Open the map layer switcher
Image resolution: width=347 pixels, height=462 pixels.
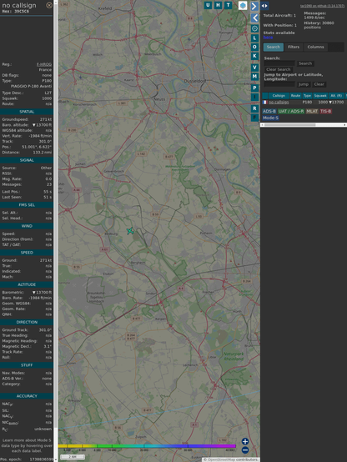pos(243,5)
